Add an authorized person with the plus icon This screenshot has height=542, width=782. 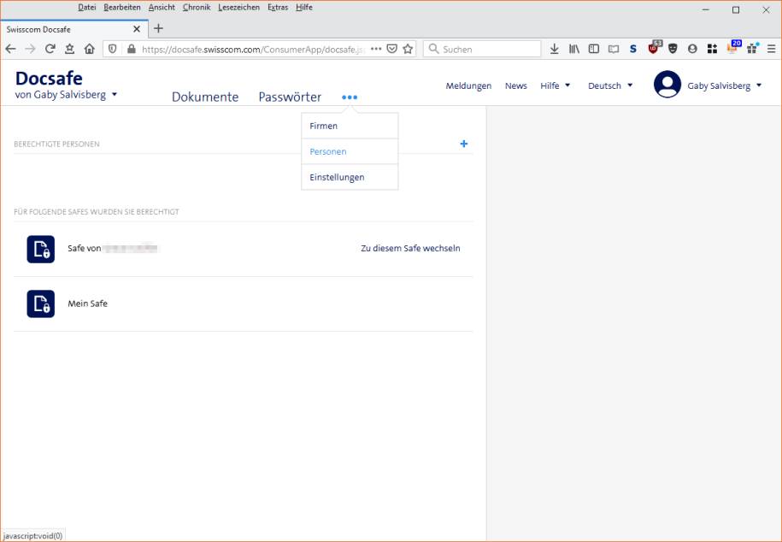[x=464, y=144]
